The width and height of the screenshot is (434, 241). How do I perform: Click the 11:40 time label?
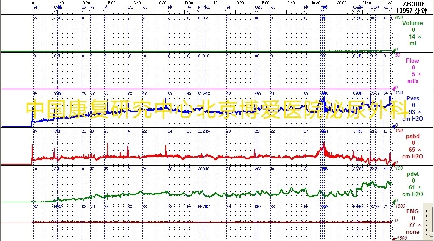coord(214,3)
